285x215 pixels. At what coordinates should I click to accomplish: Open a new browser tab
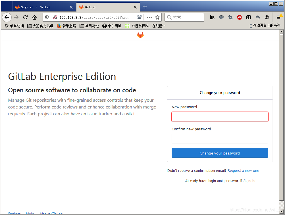[145, 7]
